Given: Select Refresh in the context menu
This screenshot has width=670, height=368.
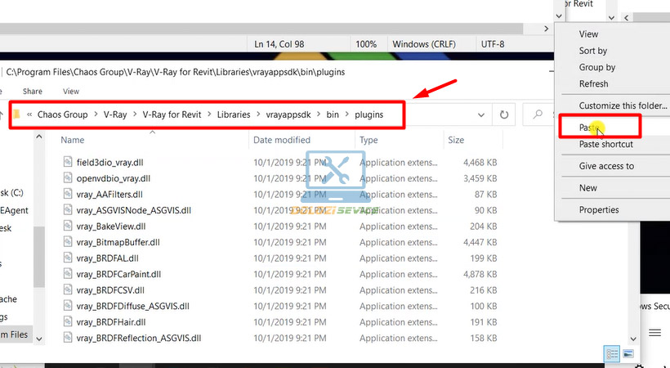Looking at the screenshot, I should [x=593, y=83].
